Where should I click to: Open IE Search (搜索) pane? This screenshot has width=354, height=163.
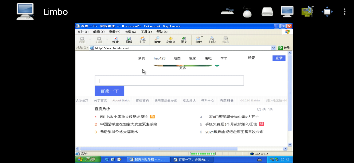(157, 40)
